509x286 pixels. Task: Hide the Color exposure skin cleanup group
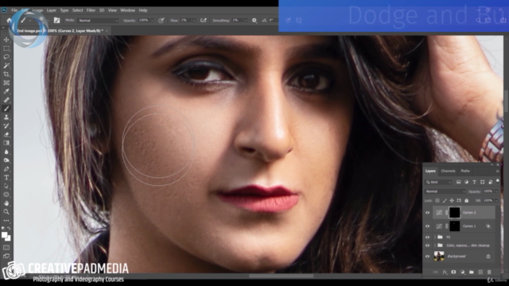point(428,245)
